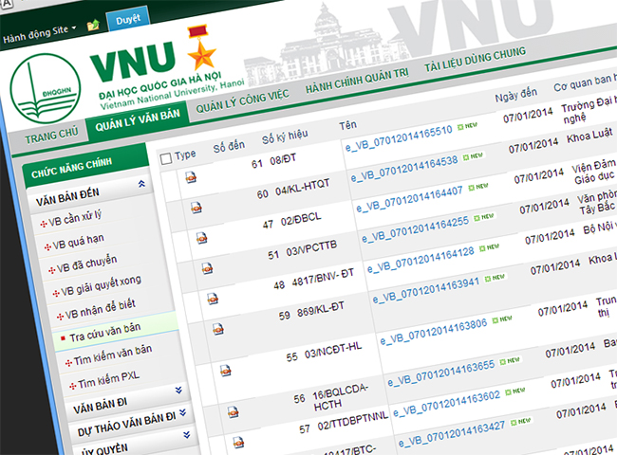Open document e_VB_07012014165510

[x=399, y=139]
